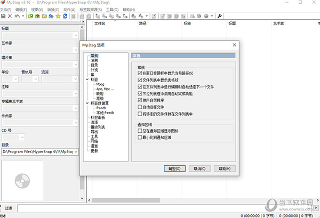Click the Options wrench toolbar icon
Viewport: 320px width, 218px height.
(220, 16)
